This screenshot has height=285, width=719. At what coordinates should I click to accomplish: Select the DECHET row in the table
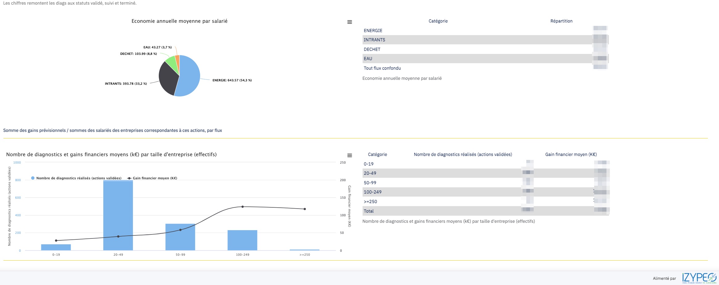pos(485,49)
